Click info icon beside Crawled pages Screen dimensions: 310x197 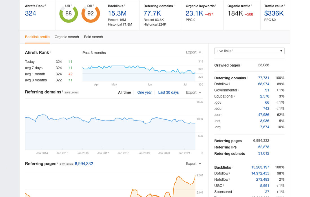[x=241, y=65]
